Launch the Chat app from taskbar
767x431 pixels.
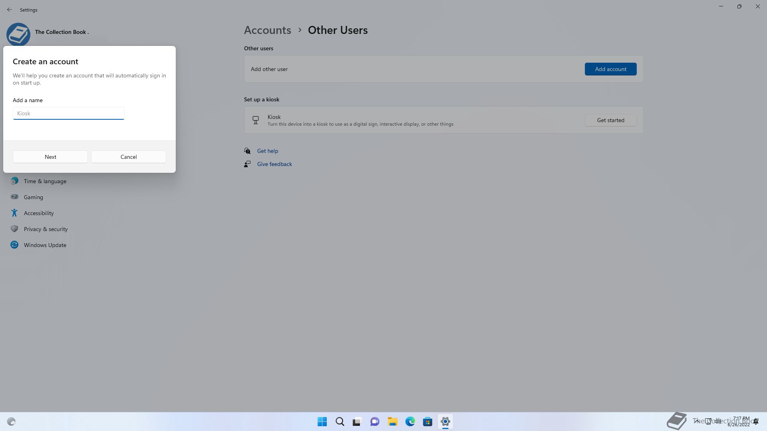(375, 421)
